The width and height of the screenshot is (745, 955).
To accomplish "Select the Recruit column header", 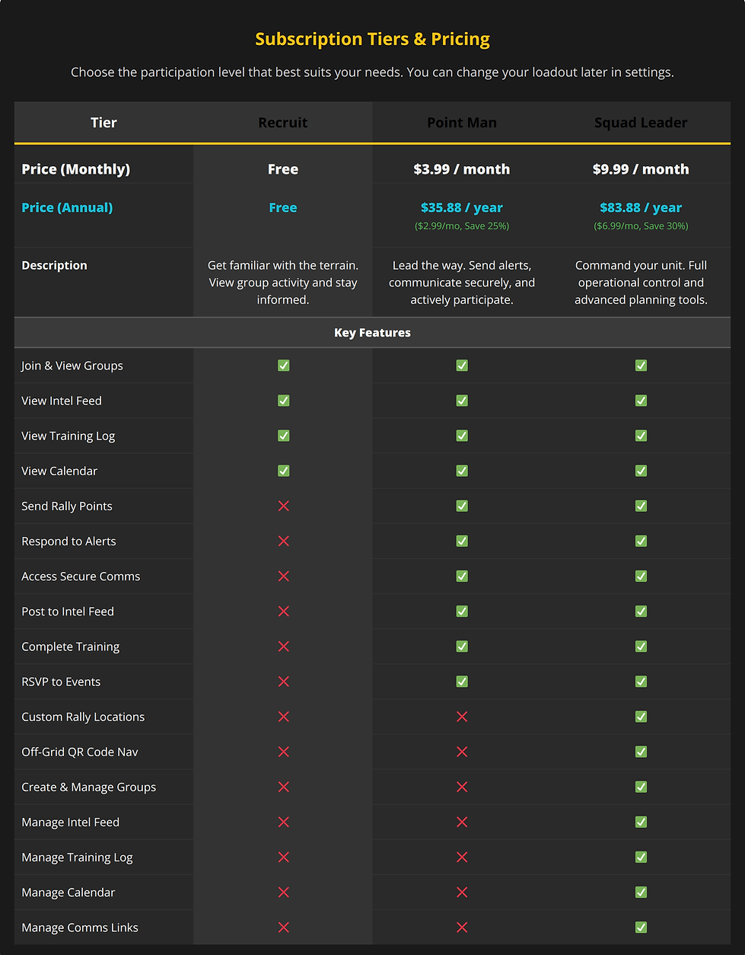I will coord(283,122).
